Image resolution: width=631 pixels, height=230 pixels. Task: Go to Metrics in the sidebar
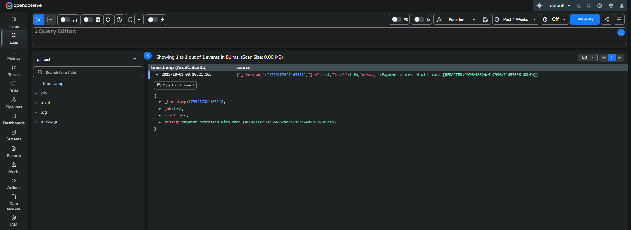click(x=14, y=54)
